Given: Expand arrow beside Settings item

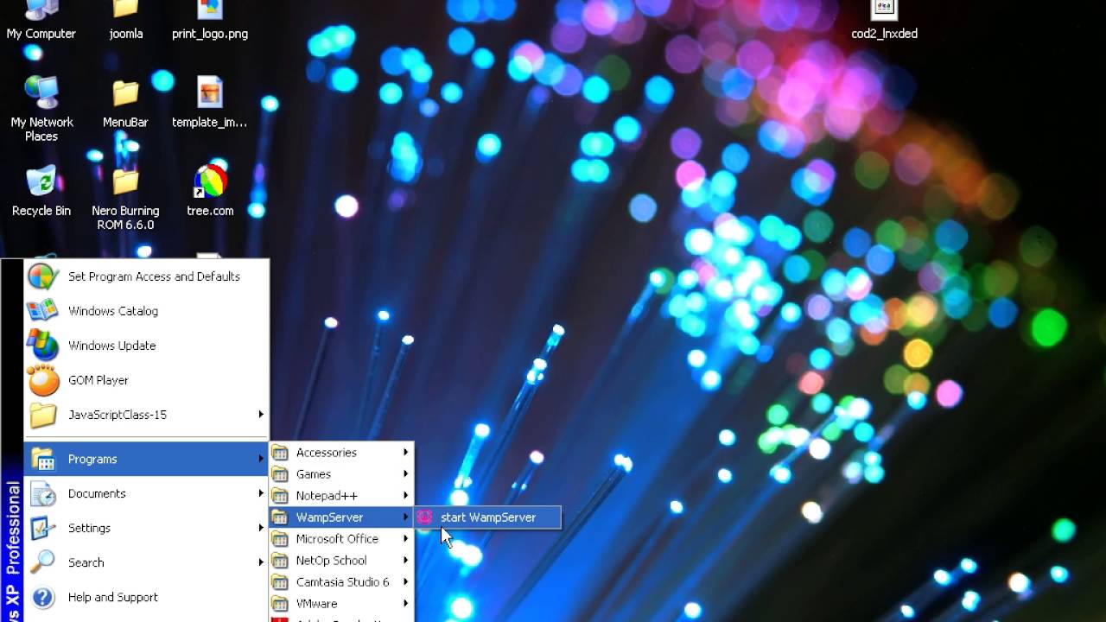Looking at the screenshot, I should [x=261, y=528].
